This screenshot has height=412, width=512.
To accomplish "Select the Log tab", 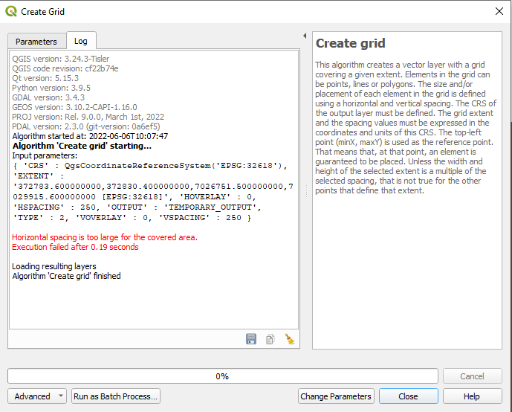I will pyautogui.click(x=81, y=41).
